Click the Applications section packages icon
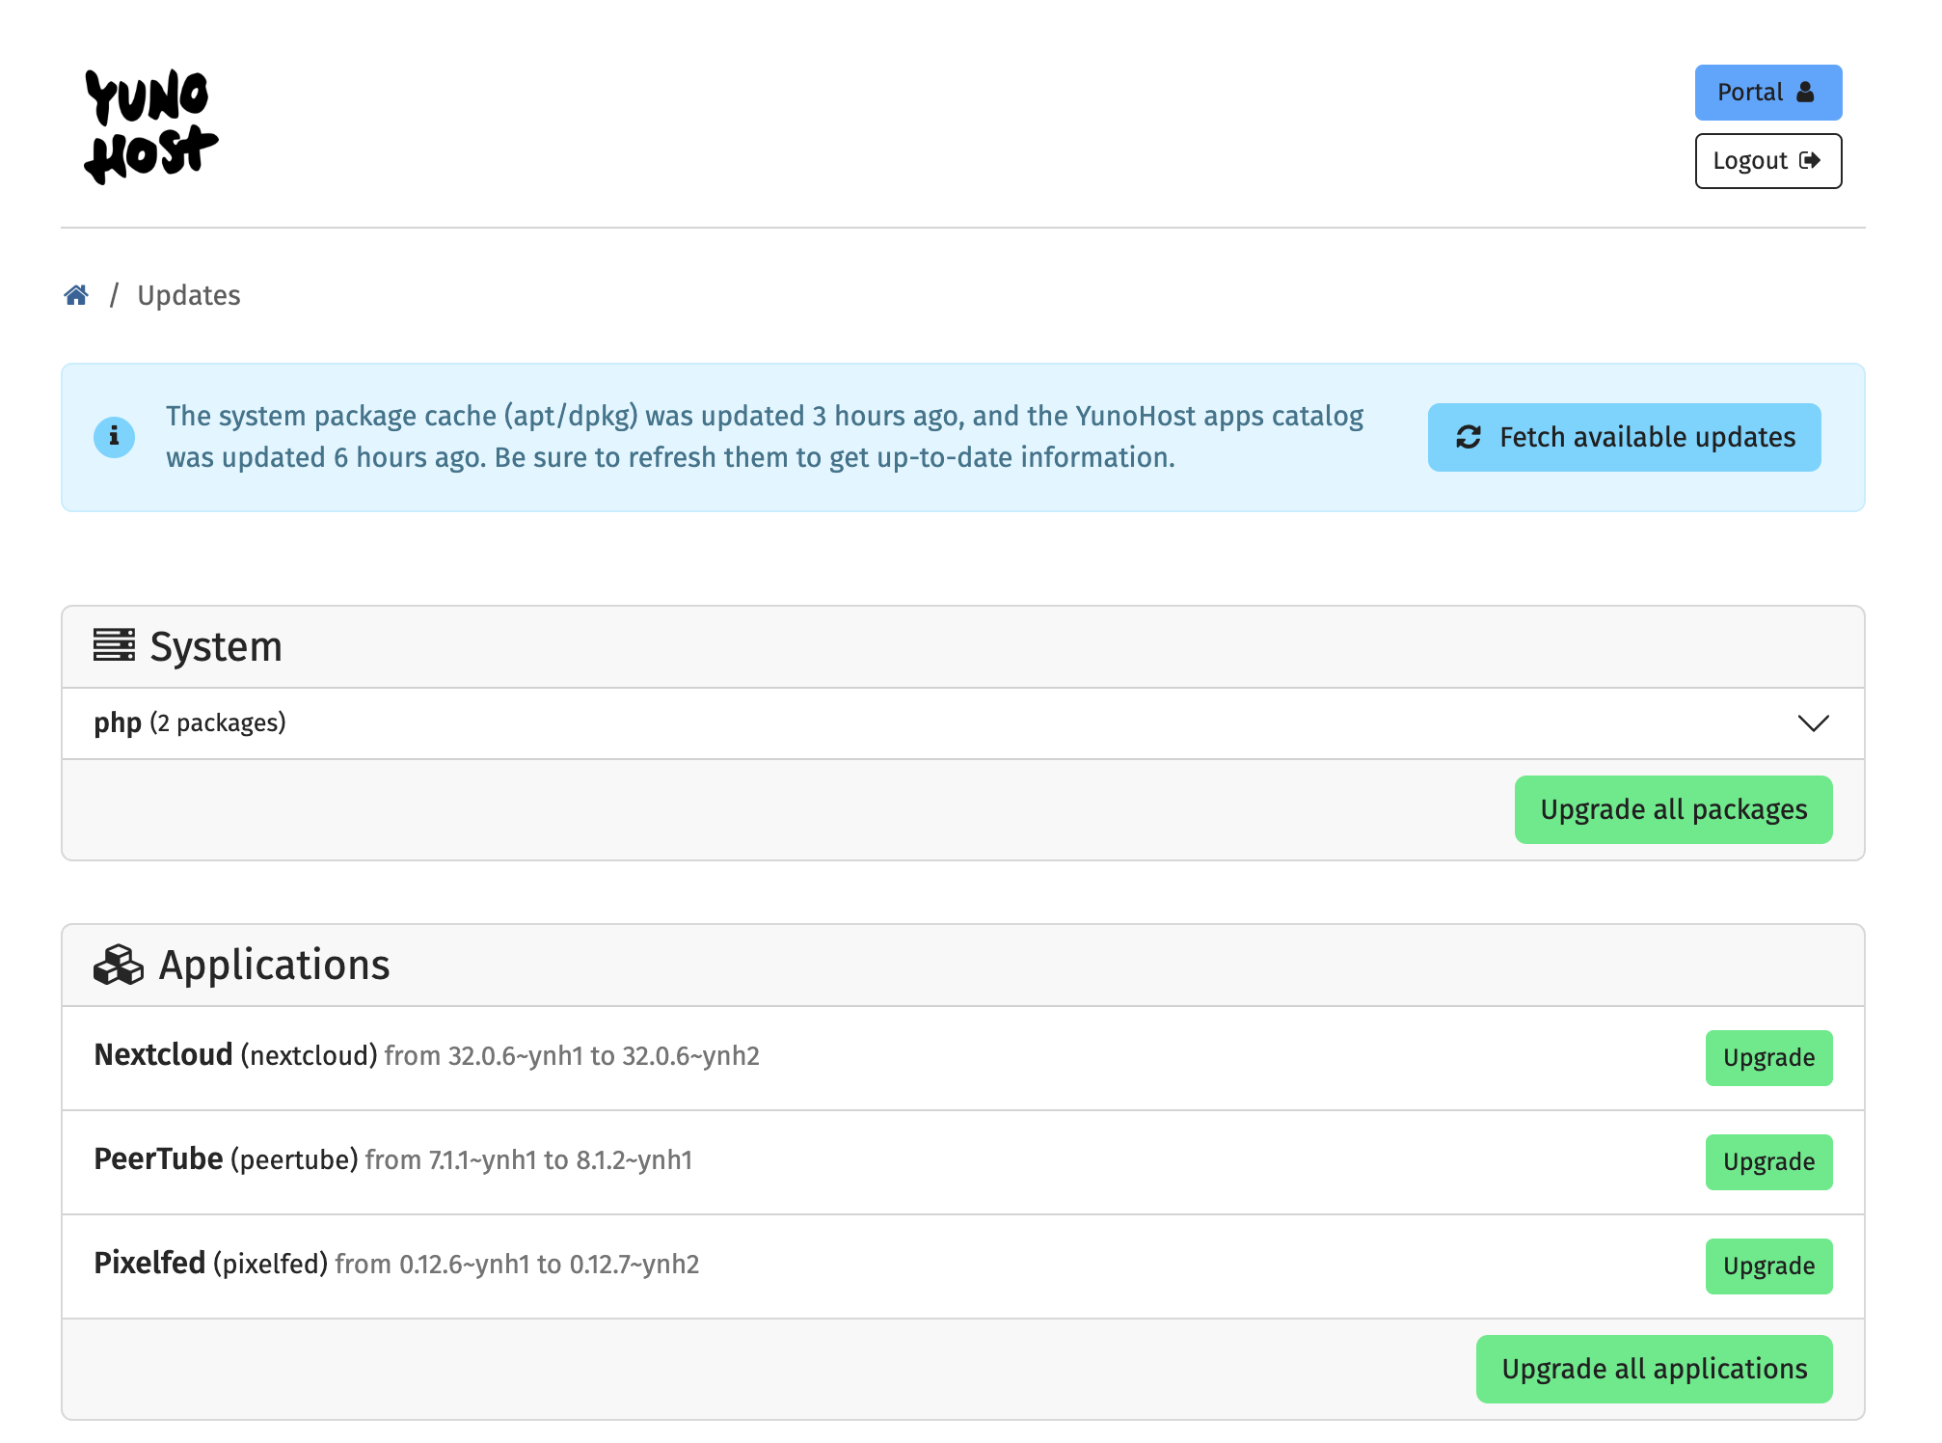The height and width of the screenshot is (1443, 1942). 119,962
